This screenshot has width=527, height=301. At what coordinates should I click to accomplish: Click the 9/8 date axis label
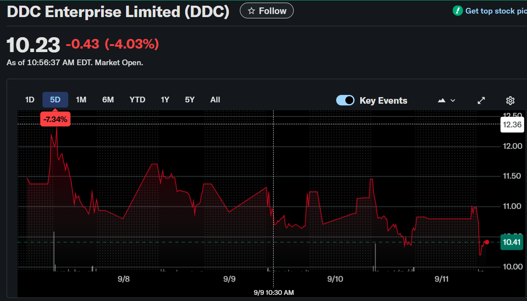coord(124,279)
